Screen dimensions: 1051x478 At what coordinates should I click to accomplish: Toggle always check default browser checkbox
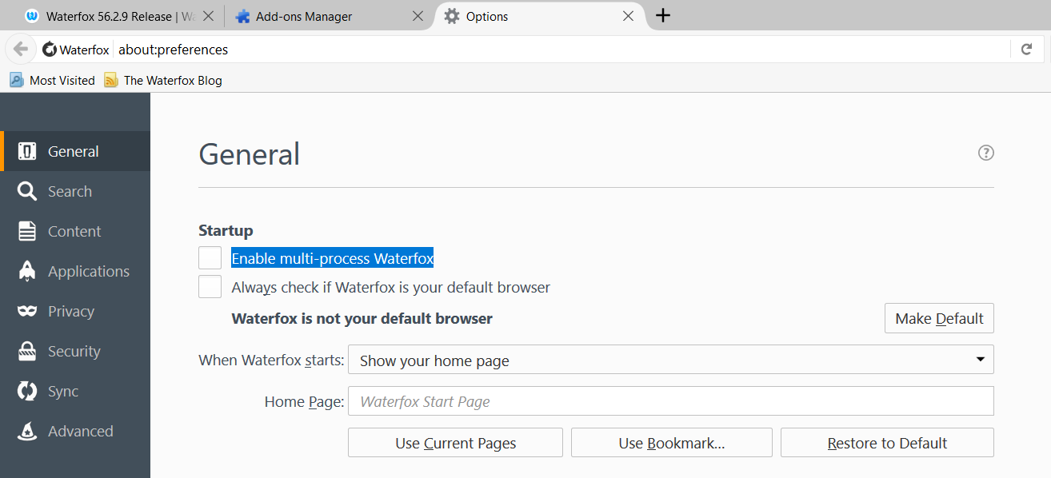click(x=210, y=286)
